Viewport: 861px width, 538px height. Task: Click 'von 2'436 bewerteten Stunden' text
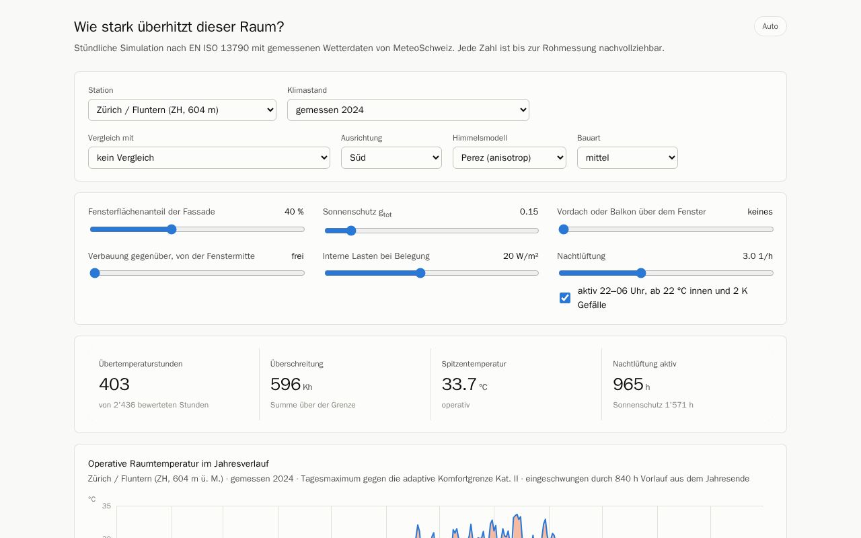(153, 405)
